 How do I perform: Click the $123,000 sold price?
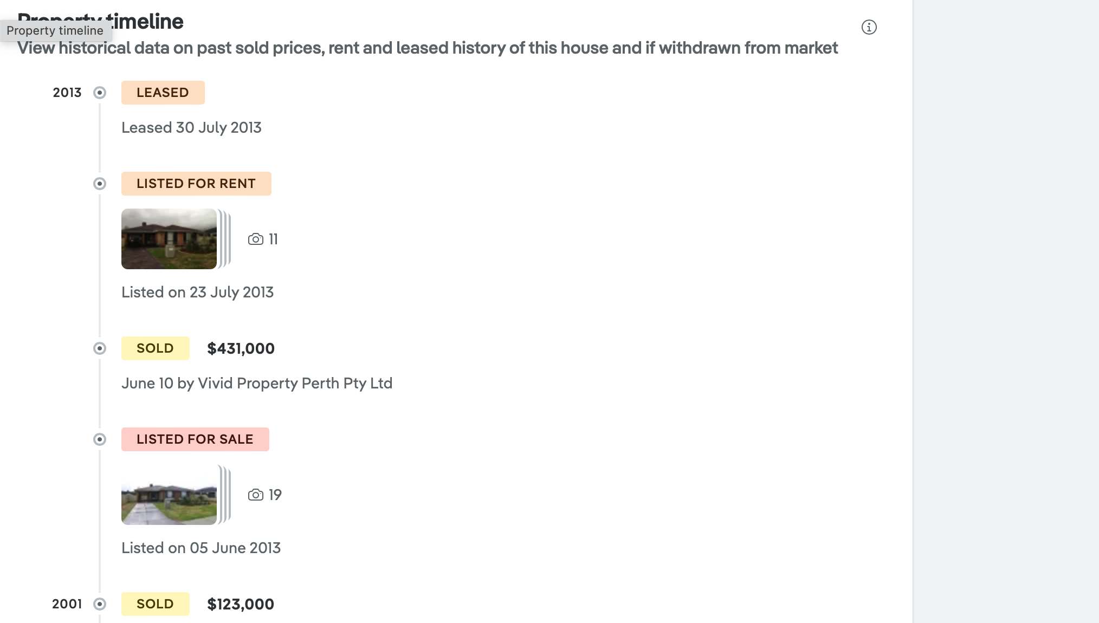click(241, 604)
